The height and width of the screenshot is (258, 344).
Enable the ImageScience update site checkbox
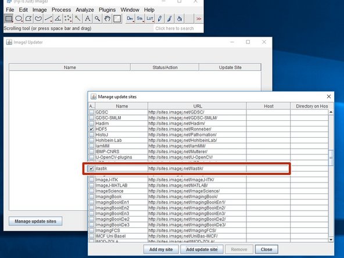tap(92, 191)
